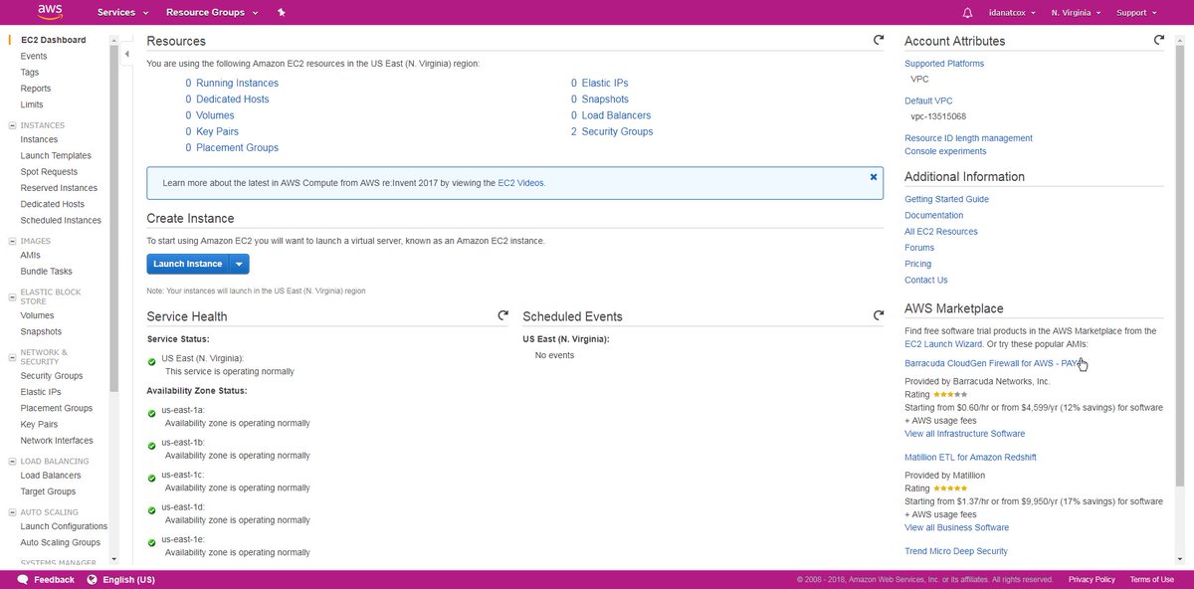Click the Feedback button label

[x=54, y=579]
